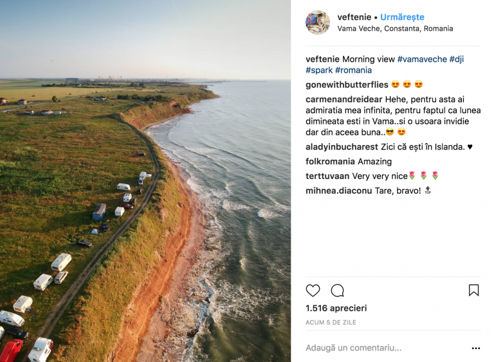
Task: Click the aerial coastline photo
Action: coord(145,181)
